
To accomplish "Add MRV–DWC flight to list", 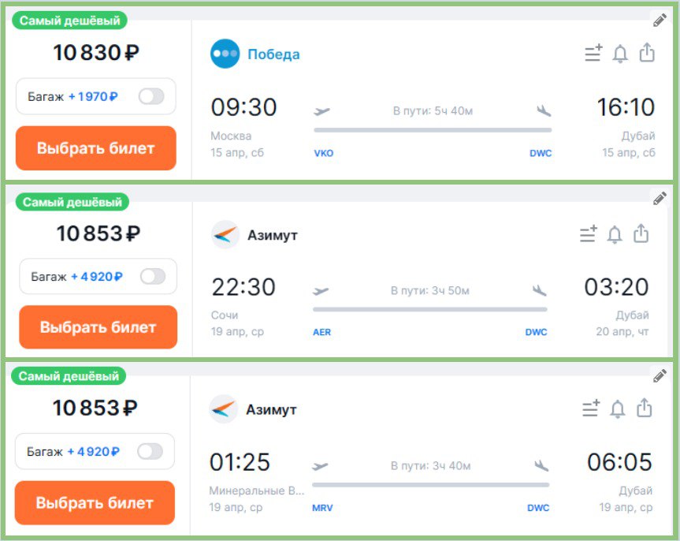I will click(x=591, y=409).
